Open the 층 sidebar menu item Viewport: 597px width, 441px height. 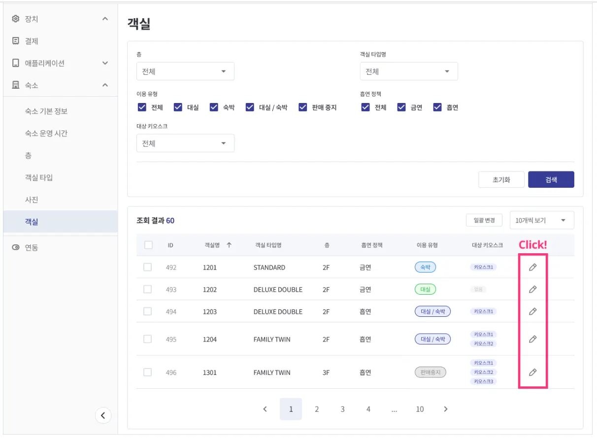60,156
